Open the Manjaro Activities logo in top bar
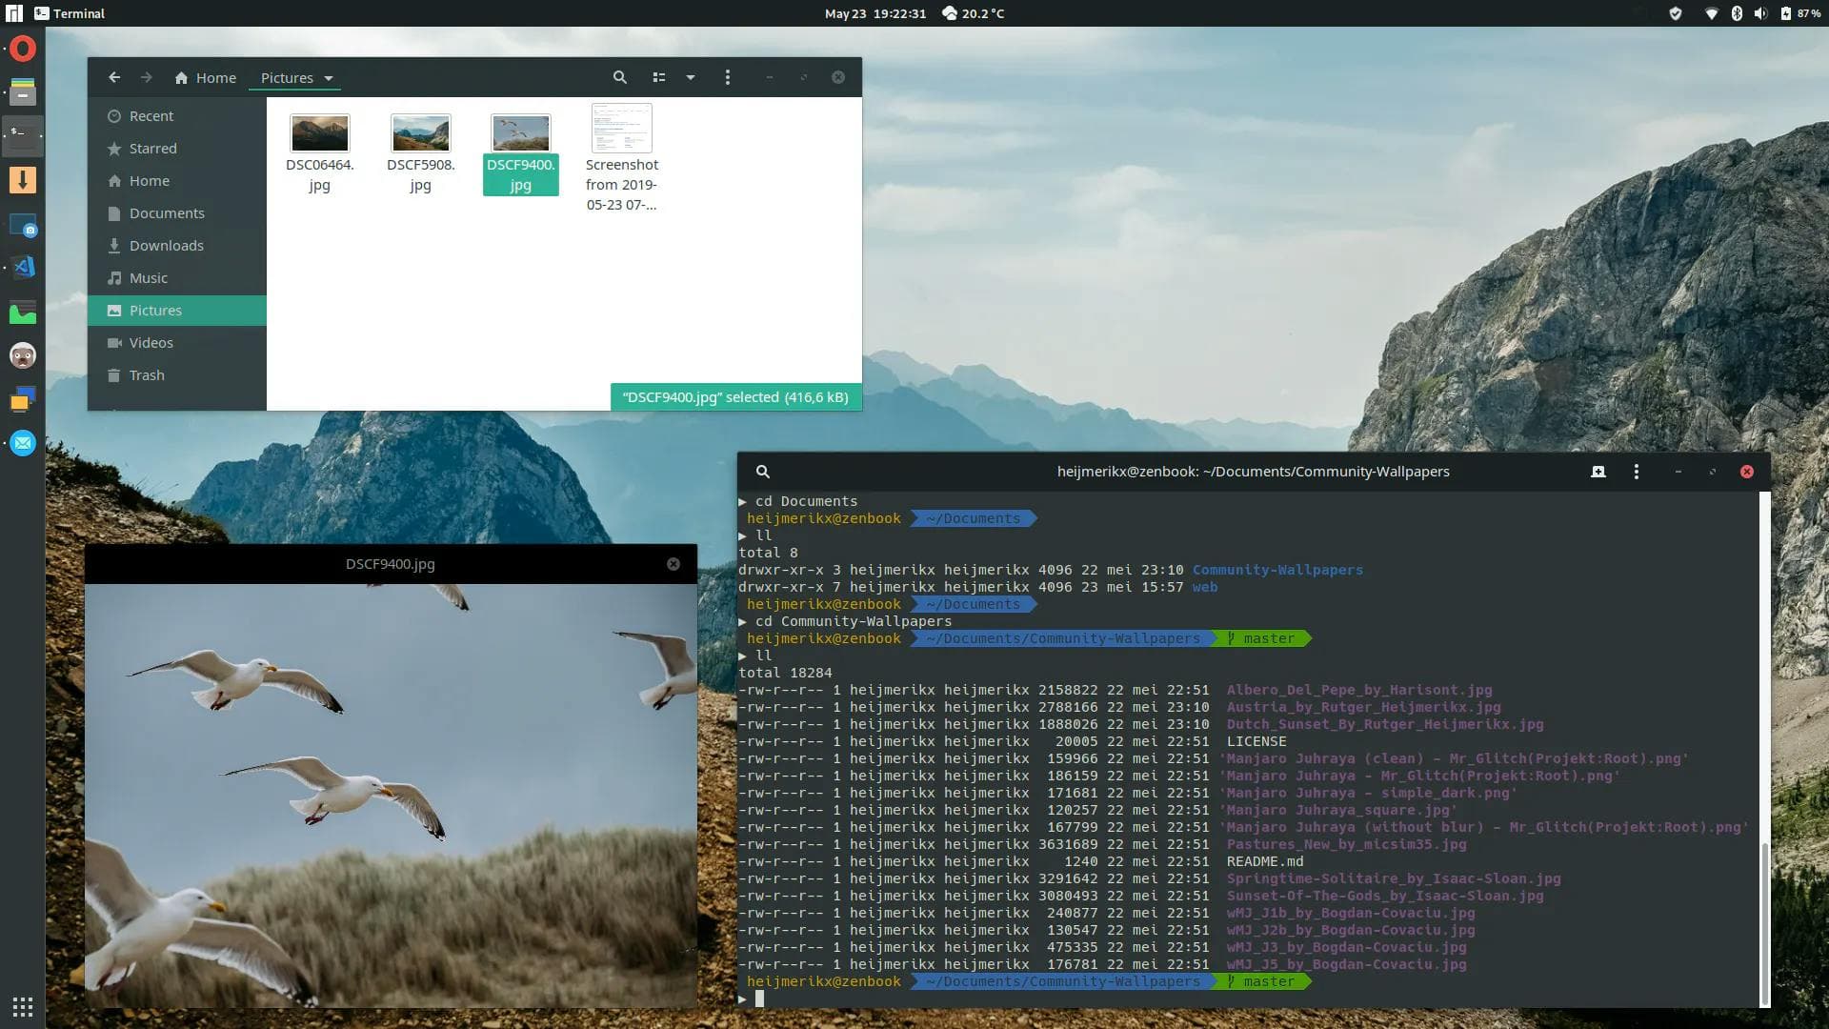Screen dimensions: 1829x1029 pos(14,13)
